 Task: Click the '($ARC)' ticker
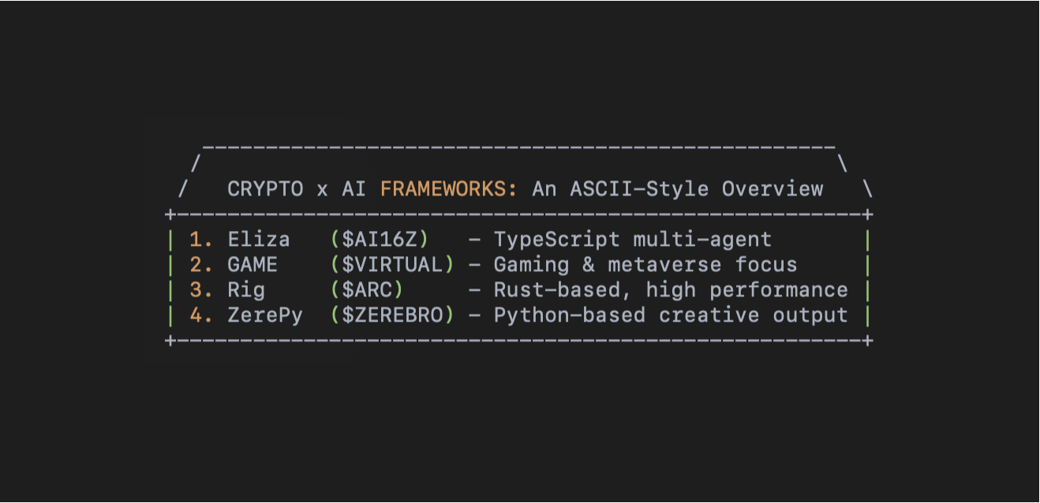pos(367,290)
